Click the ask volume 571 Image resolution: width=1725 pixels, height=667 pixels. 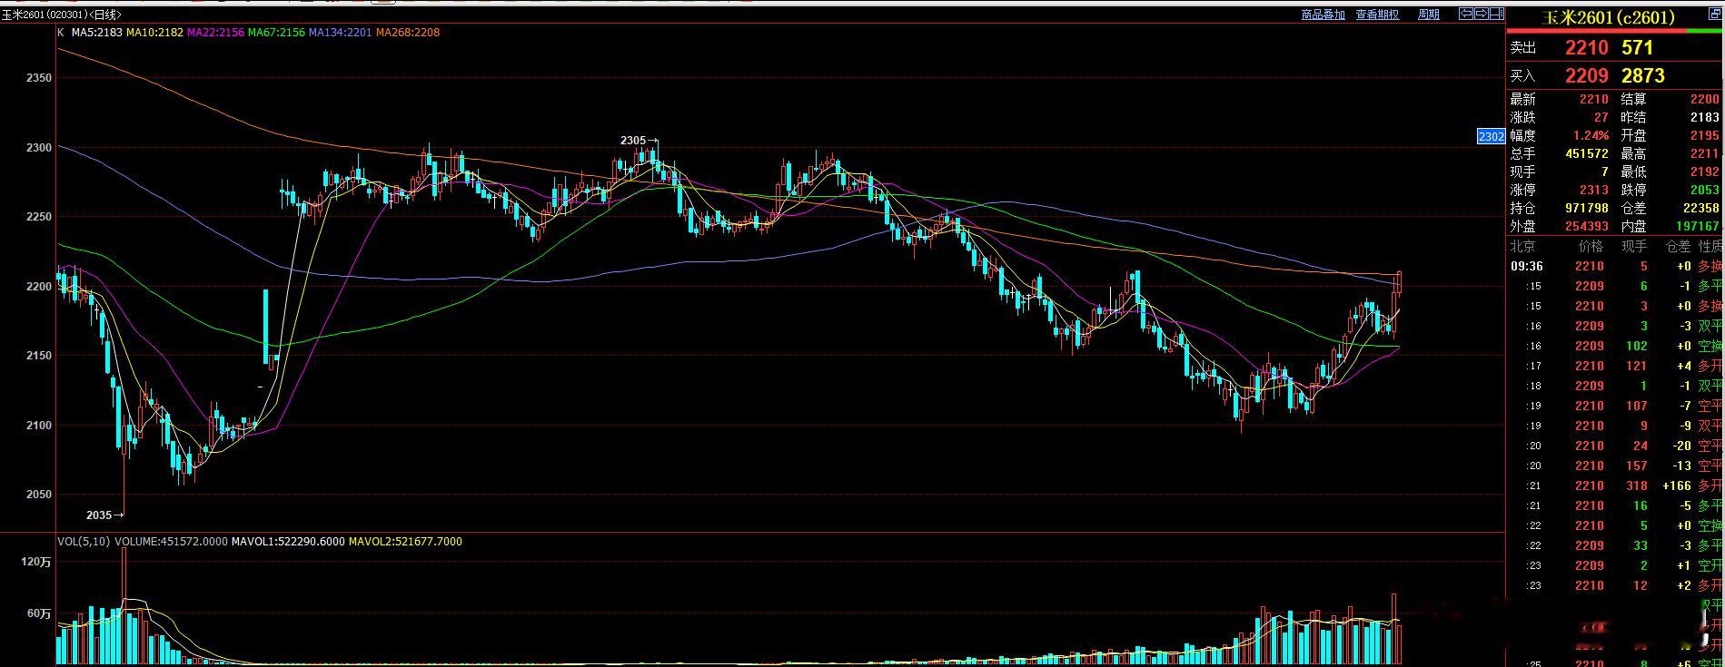(1637, 48)
